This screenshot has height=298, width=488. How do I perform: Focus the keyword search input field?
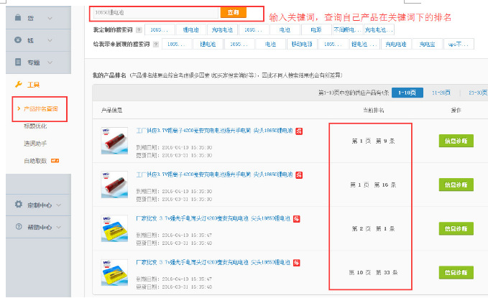pyautogui.click(x=155, y=12)
